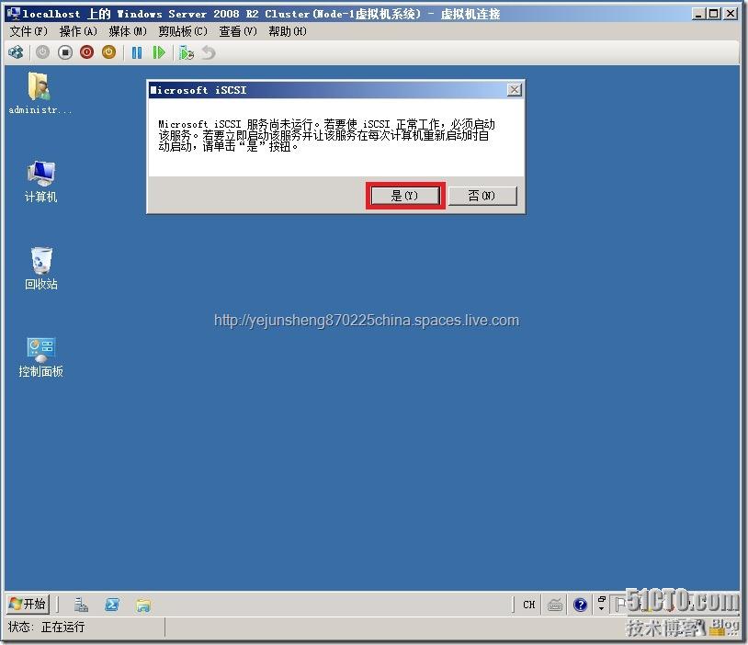The image size is (748, 645).
Task: Open Windows Explorer from the taskbar
Action: [143, 605]
